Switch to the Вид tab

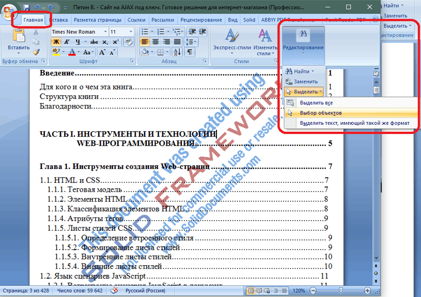click(233, 20)
